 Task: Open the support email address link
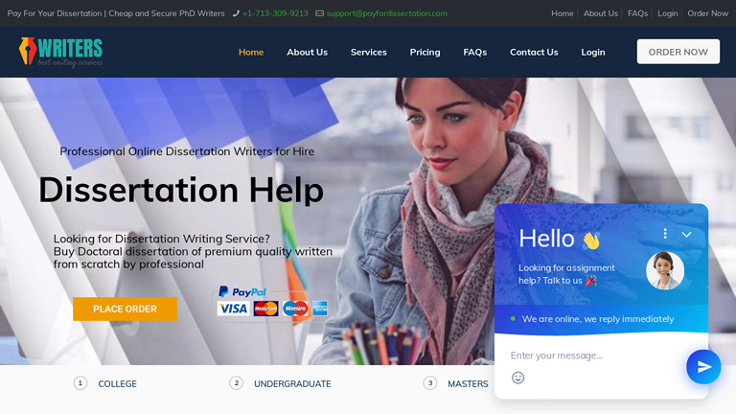[x=387, y=13]
